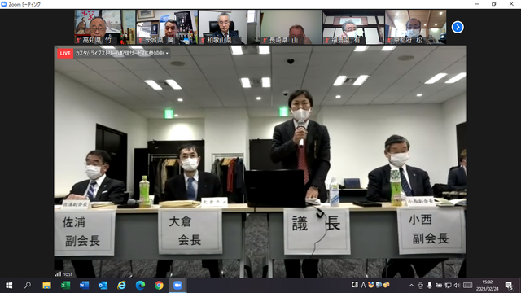
Task: Open Windows taskbar search
Action: pos(28,286)
